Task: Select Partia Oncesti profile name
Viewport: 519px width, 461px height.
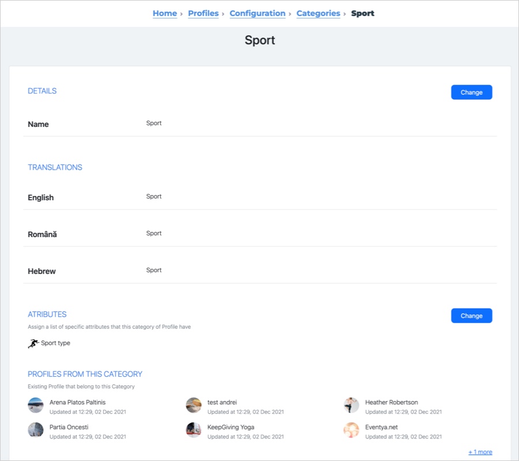Action: point(69,427)
